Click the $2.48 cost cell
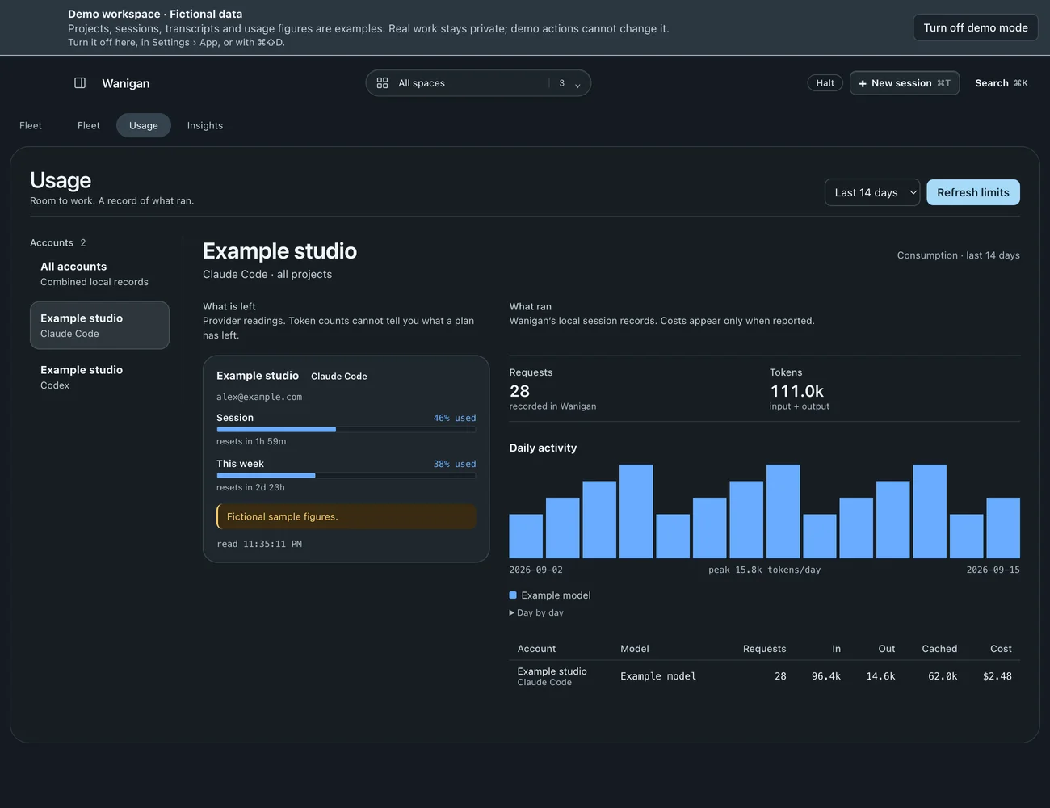 tap(997, 676)
